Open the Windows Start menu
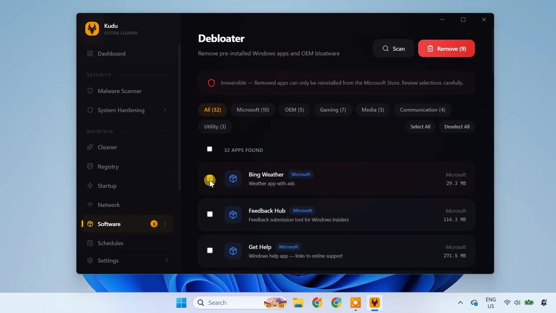Viewport: 556px width, 313px height. (x=182, y=303)
